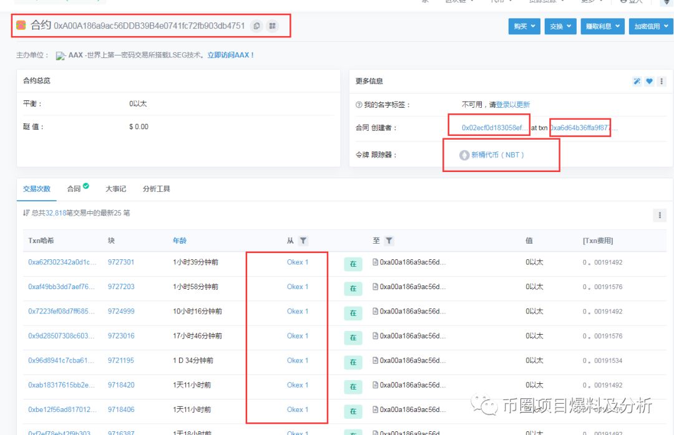Viewport: 674px width, 435px height.
Task: Open Okex 1 sender in row 9724999
Action: tap(298, 311)
